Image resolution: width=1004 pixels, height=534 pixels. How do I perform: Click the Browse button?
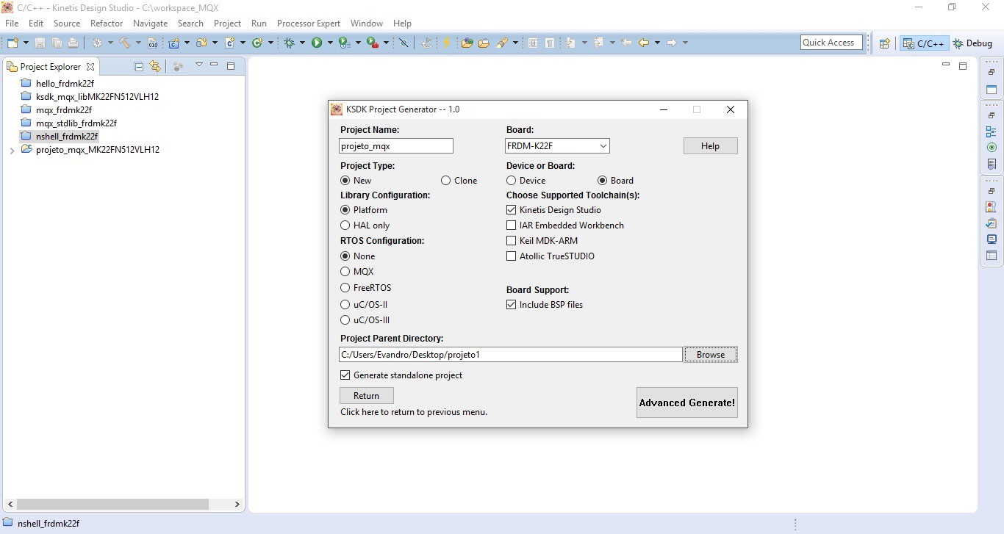coord(710,355)
